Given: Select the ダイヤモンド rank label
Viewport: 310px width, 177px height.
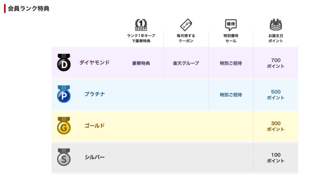Looking at the screenshot, I should 94,63.
